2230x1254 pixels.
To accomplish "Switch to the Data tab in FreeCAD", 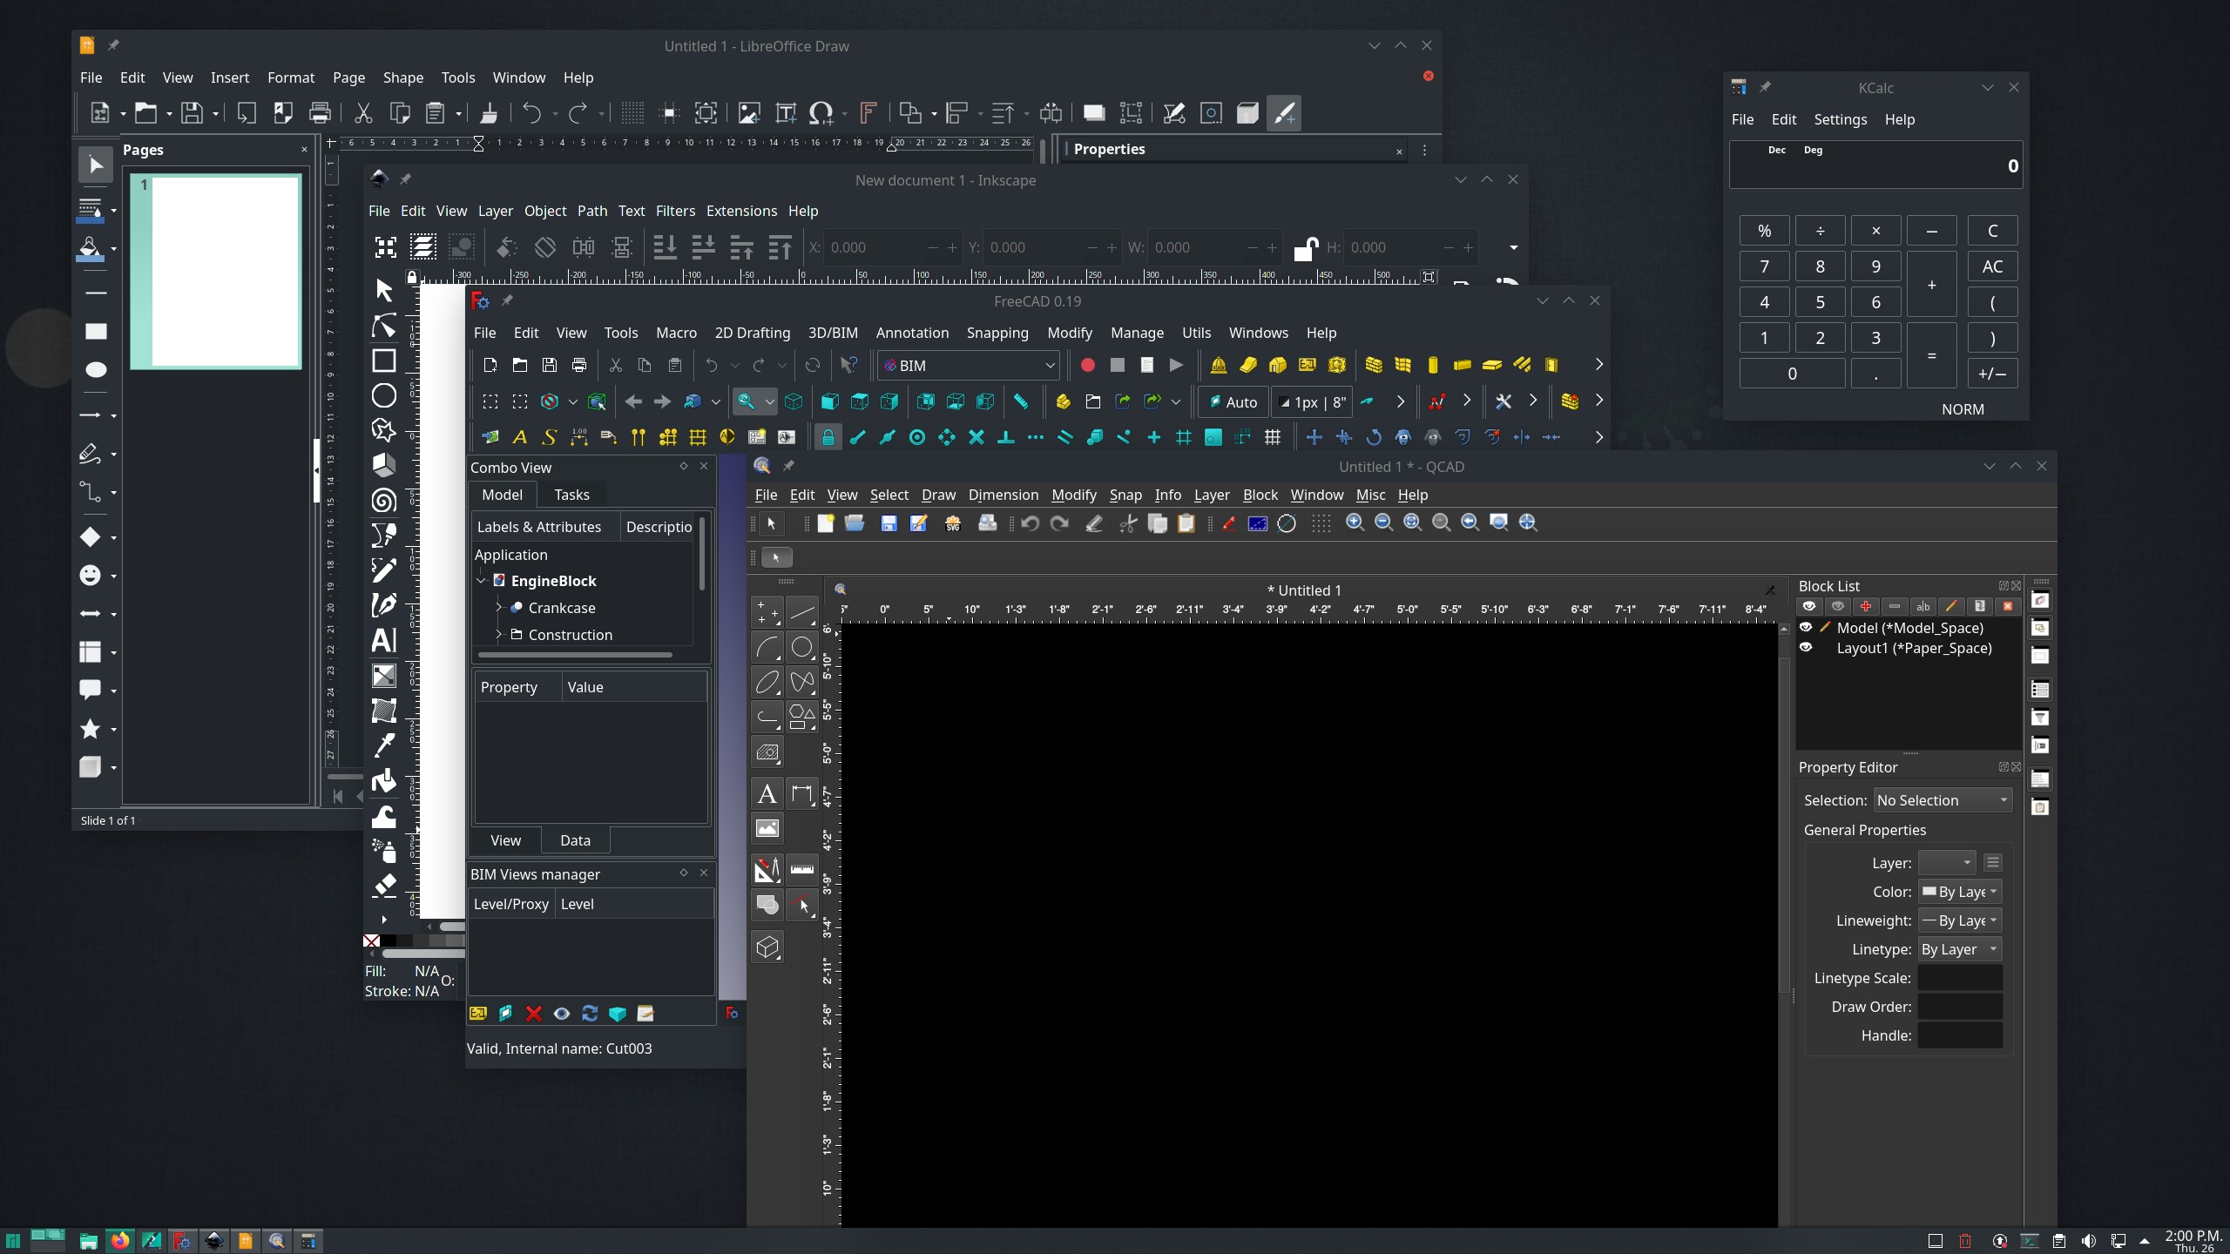I will pyautogui.click(x=575, y=840).
